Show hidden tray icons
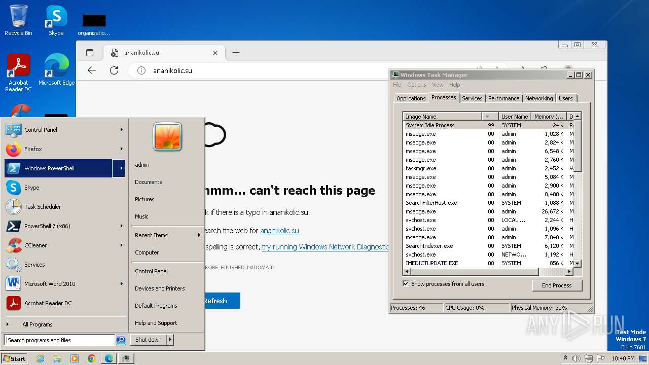 (x=565, y=358)
